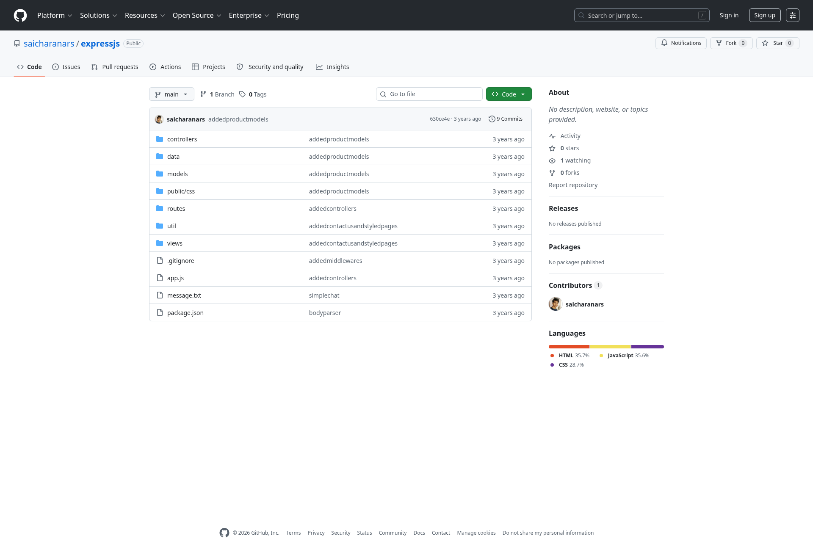Click the contributor avatar for saicharanars

[556, 304]
